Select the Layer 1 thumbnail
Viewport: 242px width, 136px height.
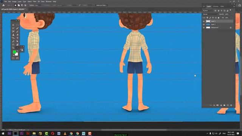208,24
